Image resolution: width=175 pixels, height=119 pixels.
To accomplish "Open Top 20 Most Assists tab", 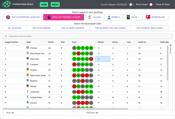I will tap(73, 28).
